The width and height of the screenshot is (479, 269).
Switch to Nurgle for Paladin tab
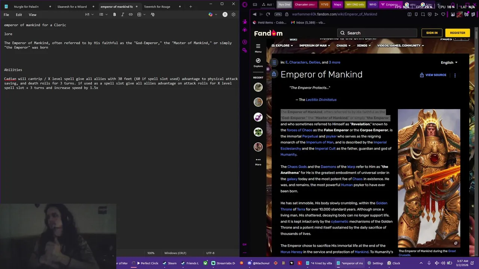click(26, 6)
